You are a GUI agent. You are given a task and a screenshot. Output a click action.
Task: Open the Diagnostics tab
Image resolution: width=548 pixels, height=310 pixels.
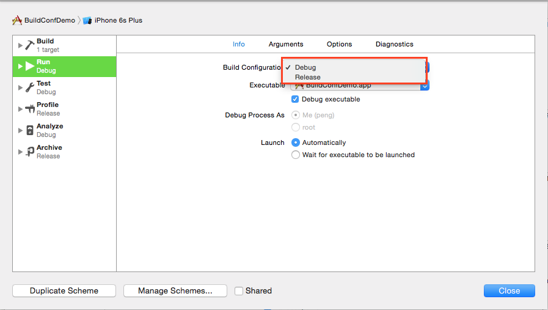coord(394,44)
